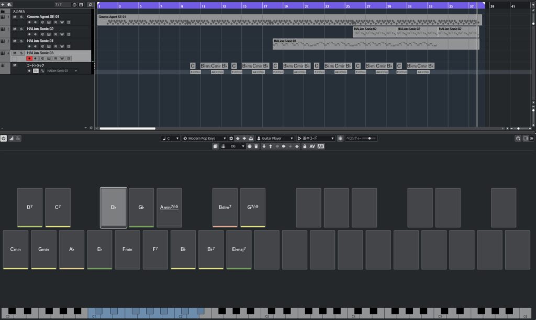This screenshot has height=320, width=536.
Task: Click the instrument keyboard icon on HALion Sonic 02
Action: point(49,35)
